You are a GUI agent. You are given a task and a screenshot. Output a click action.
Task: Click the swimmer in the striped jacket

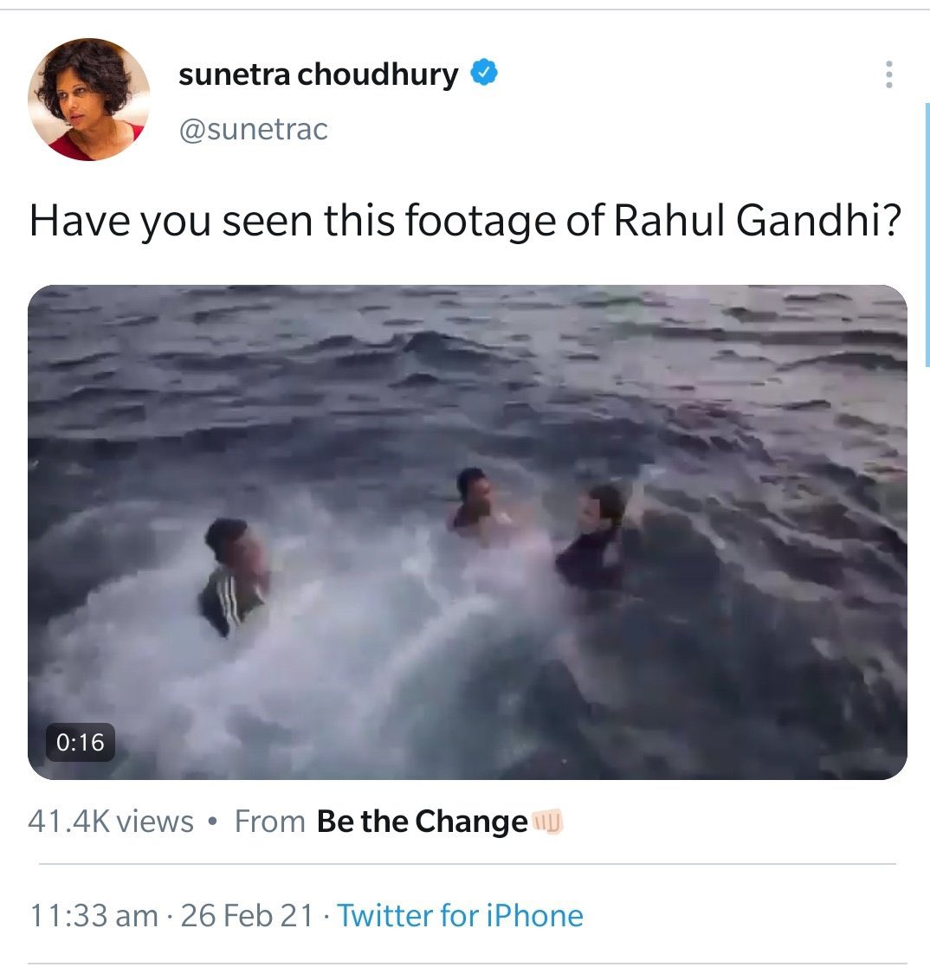(235, 576)
